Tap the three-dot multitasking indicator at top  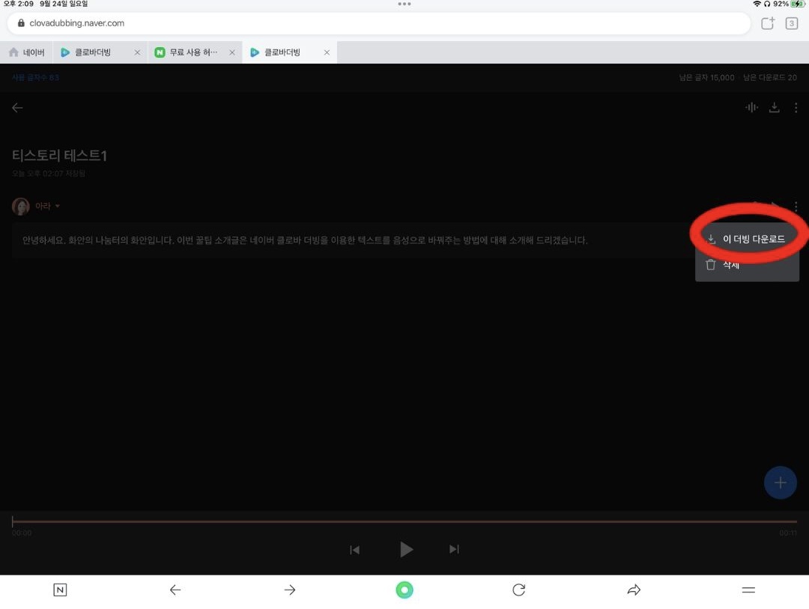point(404,4)
